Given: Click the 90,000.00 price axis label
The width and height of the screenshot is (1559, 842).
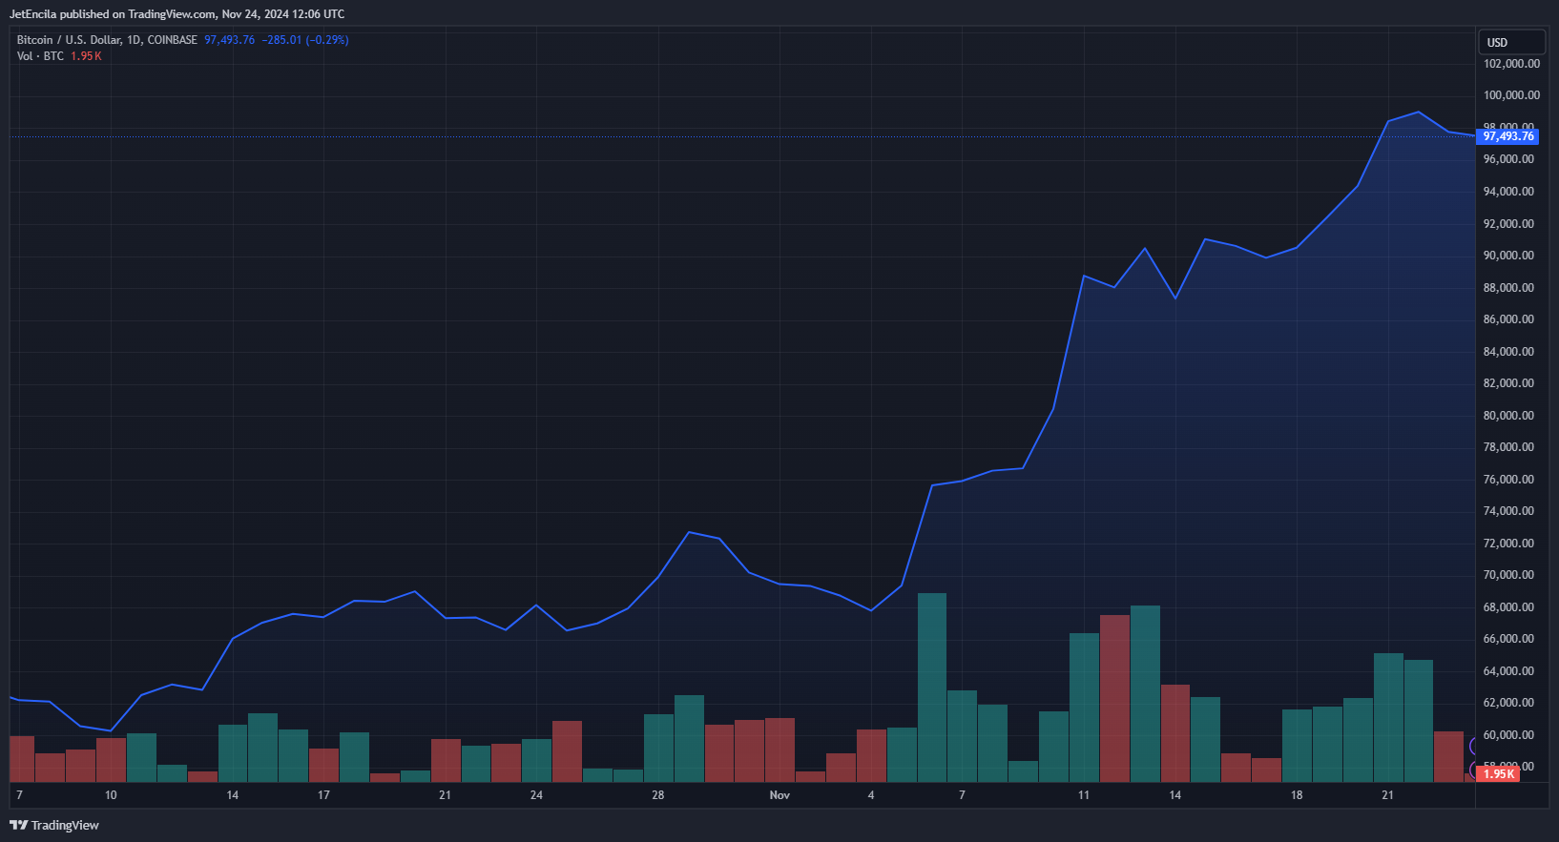Looking at the screenshot, I should click(1508, 256).
